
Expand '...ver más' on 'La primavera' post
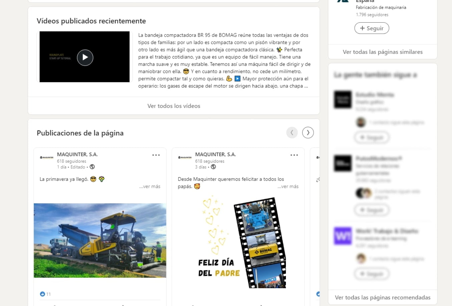tap(150, 186)
